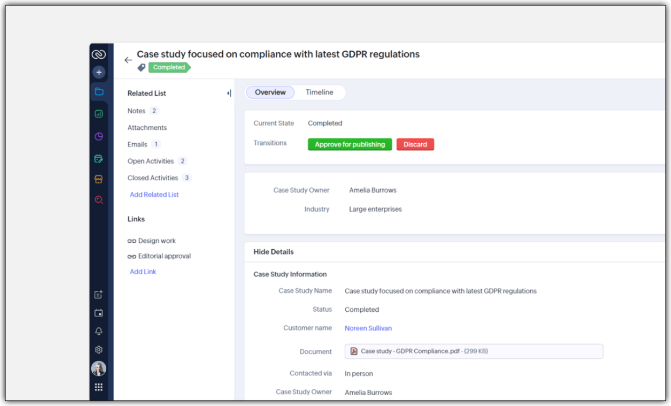Screen dimensions: 671x406
Task: Click the link icon beside Design work
Action: click(x=132, y=241)
